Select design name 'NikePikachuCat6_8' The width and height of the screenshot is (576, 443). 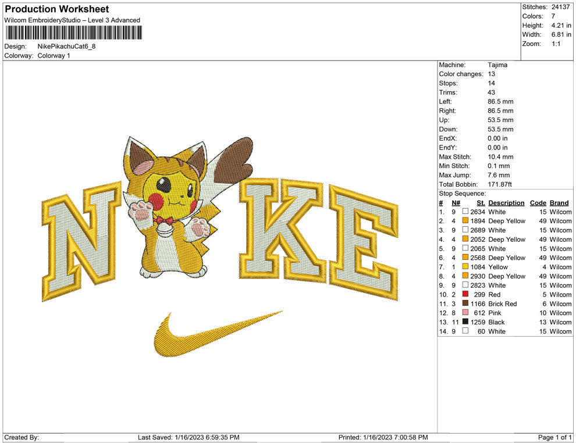click(x=66, y=47)
